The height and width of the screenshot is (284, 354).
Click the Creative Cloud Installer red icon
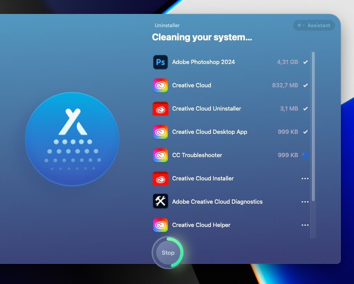[x=160, y=178]
